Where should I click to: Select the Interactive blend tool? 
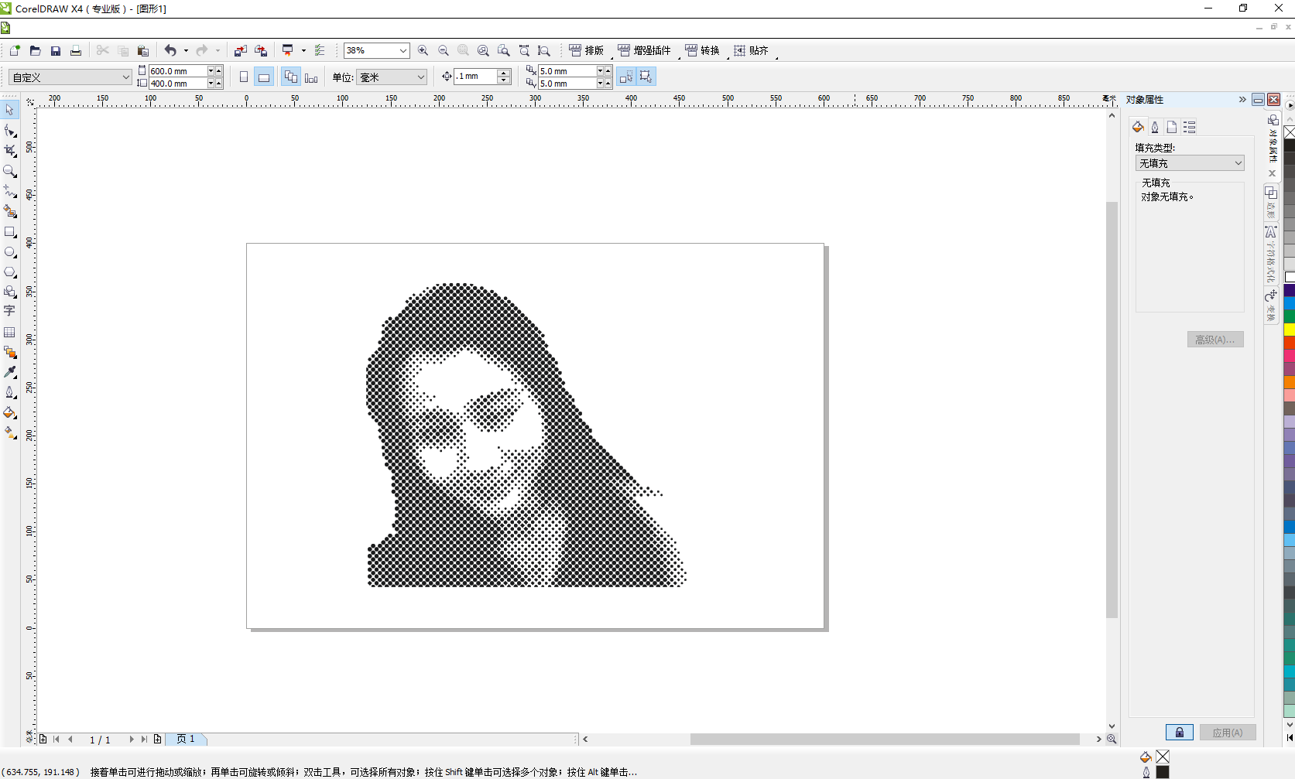click(10, 352)
